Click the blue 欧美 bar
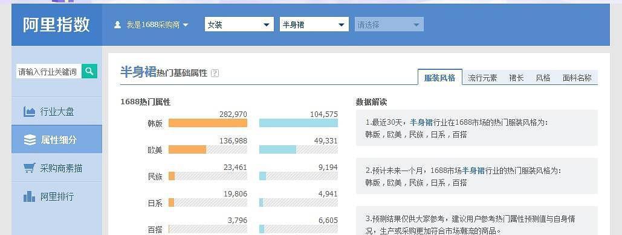622x235 pixels. click(277, 149)
